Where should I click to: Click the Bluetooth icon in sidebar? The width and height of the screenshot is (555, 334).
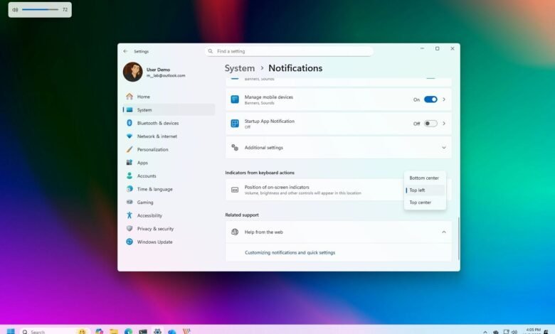(129, 123)
